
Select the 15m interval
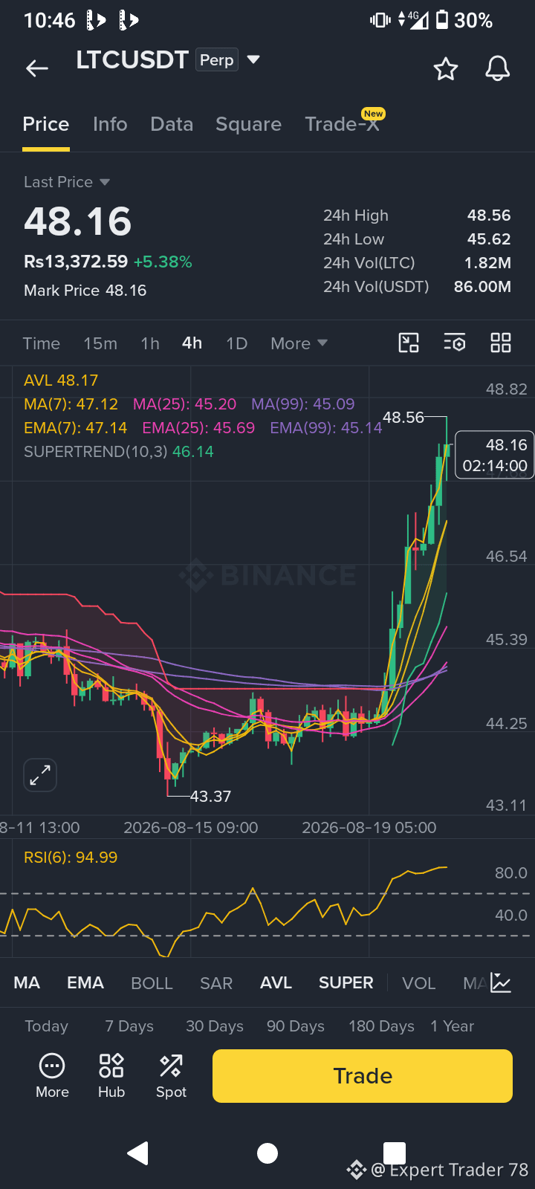100,343
